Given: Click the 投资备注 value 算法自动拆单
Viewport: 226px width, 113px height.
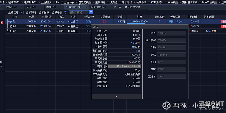Looking at the screenshot, I should [x=133, y=86].
